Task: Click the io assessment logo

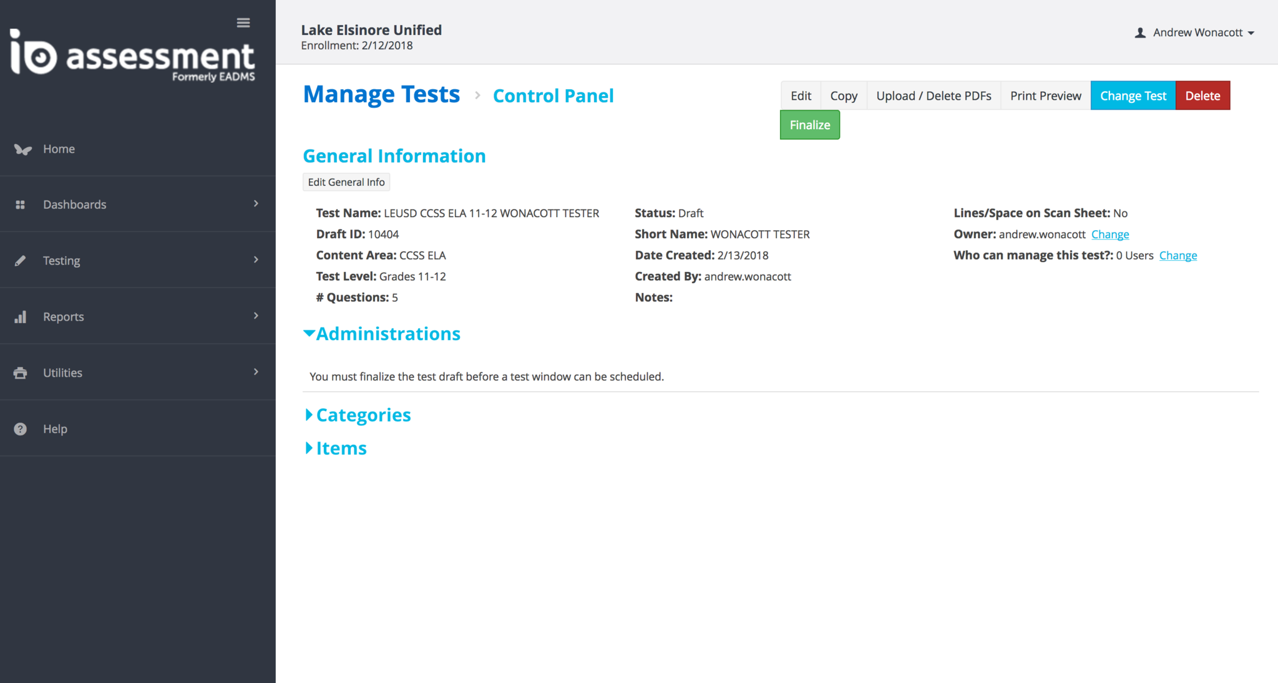Action: tap(132, 56)
